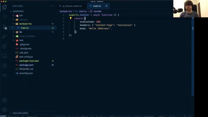Open the Manage gear icon
This screenshot has width=208, height=117.
pyautogui.click(x=5, y=110)
